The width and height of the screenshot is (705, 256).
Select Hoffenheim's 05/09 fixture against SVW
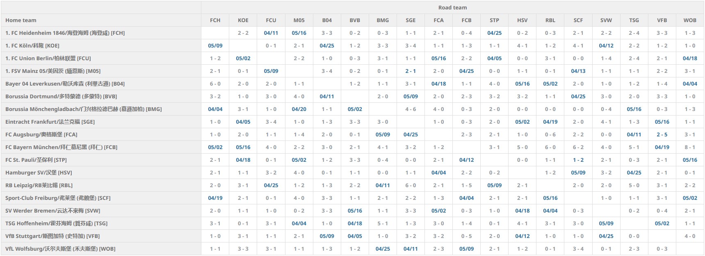pyautogui.click(x=606, y=223)
